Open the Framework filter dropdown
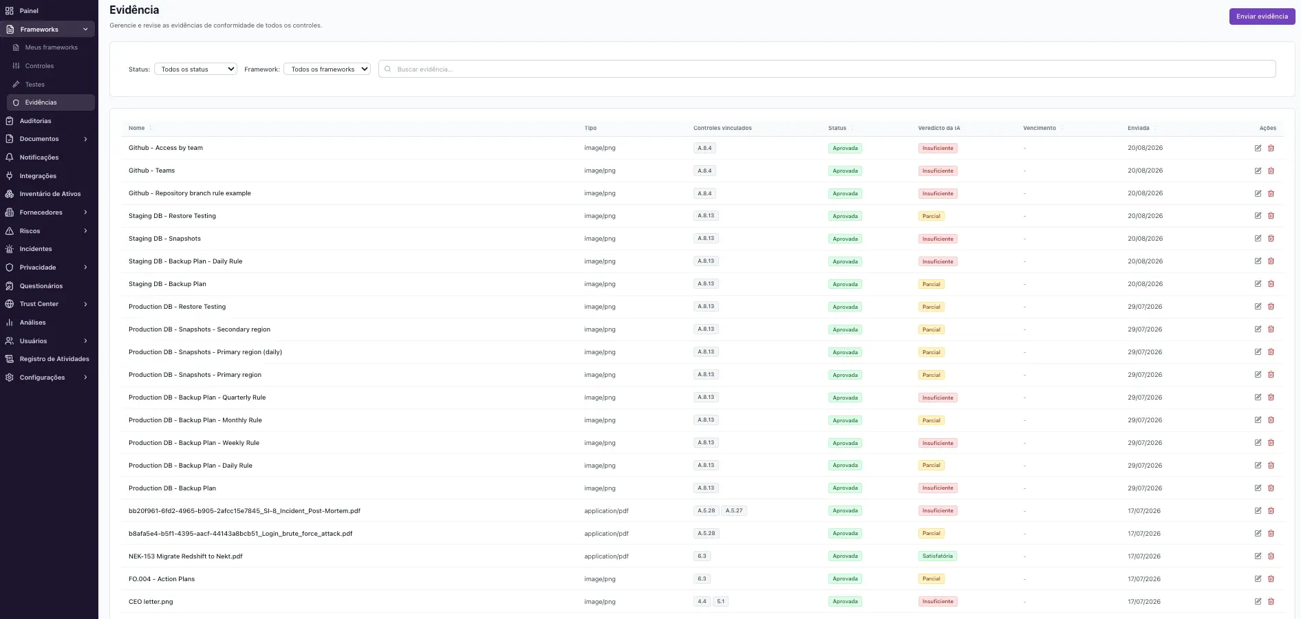 click(x=327, y=69)
